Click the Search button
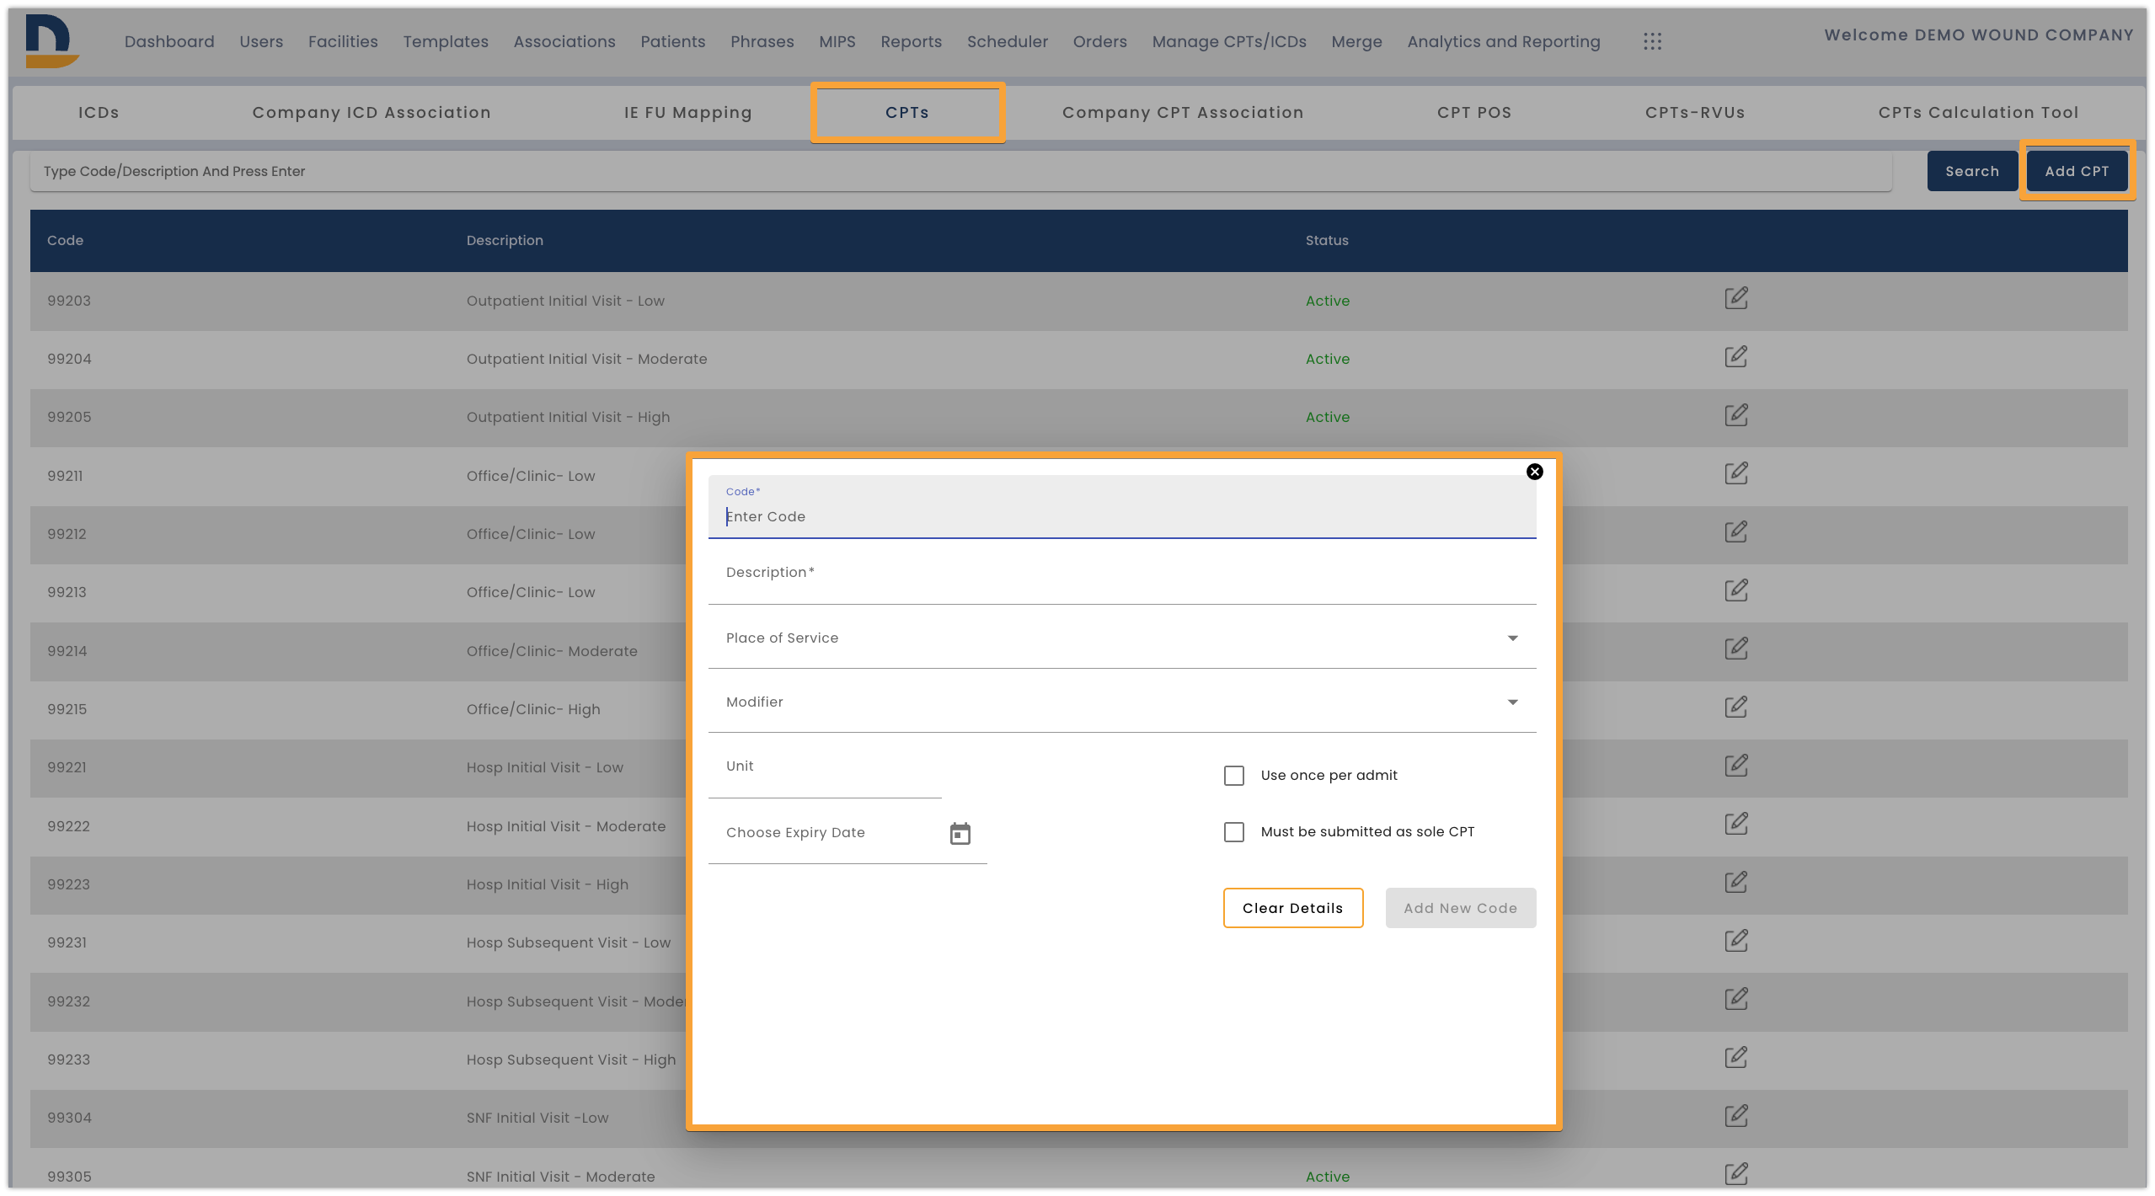The width and height of the screenshot is (2155, 1196). tap(1971, 171)
